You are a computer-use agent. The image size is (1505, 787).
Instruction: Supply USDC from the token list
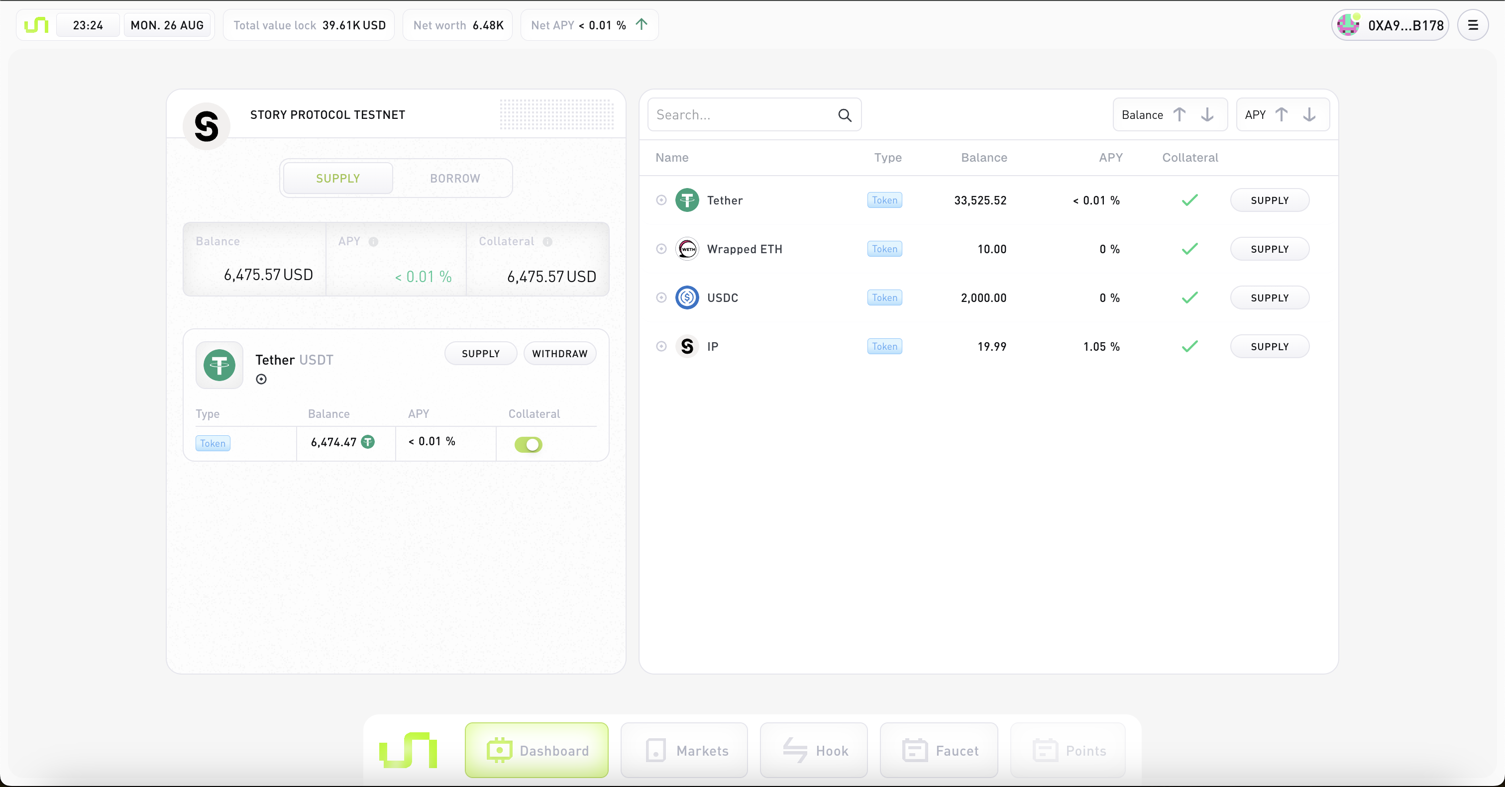pos(1270,298)
